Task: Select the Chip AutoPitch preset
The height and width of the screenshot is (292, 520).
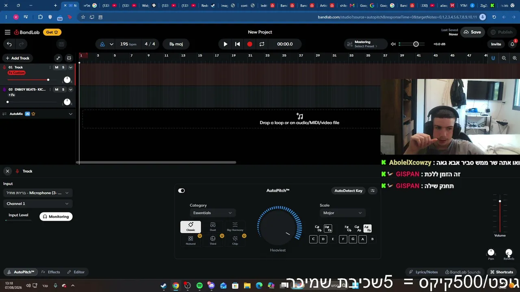Action: [x=235, y=240]
